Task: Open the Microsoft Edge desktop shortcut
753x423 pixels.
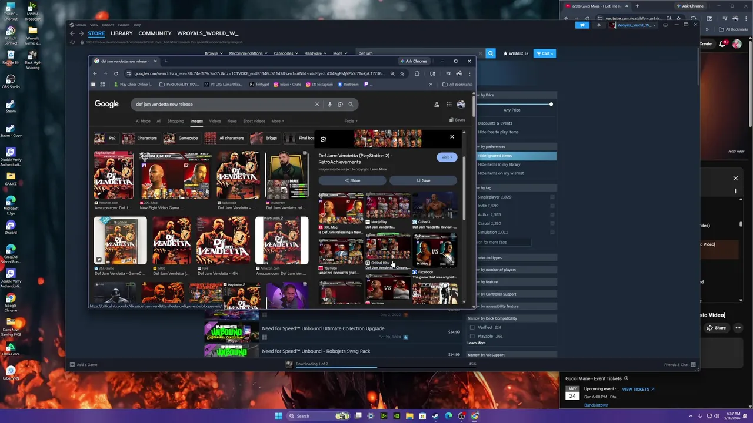Action: coord(11,204)
